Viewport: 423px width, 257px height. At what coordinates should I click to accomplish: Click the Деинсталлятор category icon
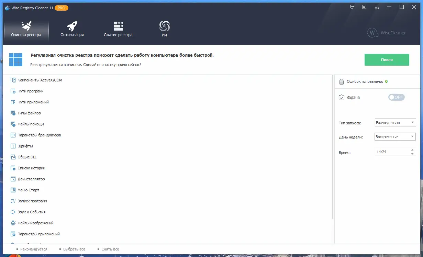coord(13,179)
